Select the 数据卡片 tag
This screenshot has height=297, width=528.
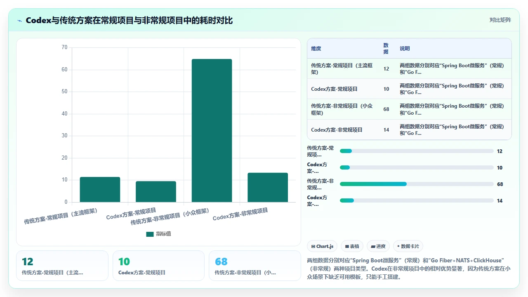coord(408,246)
